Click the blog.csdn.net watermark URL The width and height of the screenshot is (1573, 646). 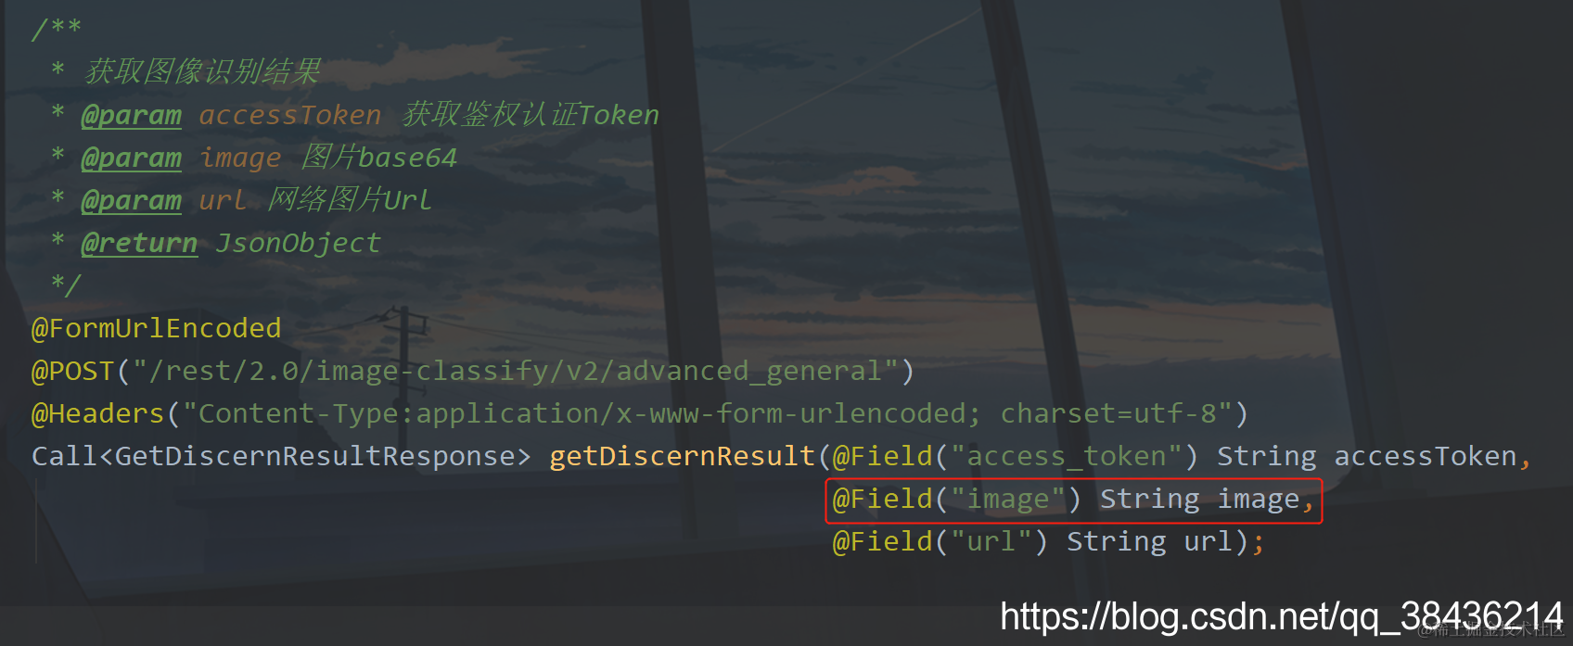coord(1282,616)
